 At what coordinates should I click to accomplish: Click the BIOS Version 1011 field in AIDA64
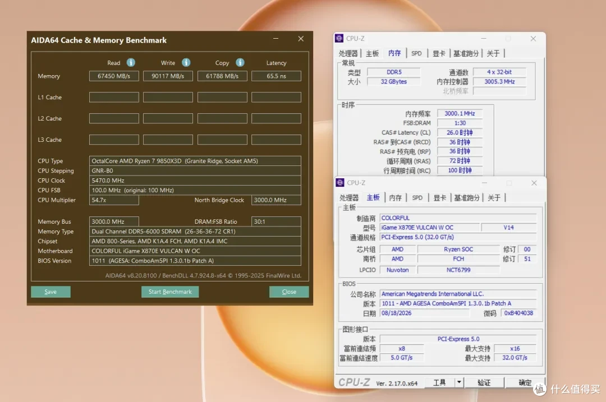pyautogui.click(x=195, y=261)
